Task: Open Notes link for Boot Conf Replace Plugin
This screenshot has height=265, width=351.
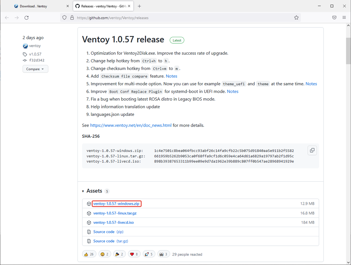Action: (x=233, y=91)
